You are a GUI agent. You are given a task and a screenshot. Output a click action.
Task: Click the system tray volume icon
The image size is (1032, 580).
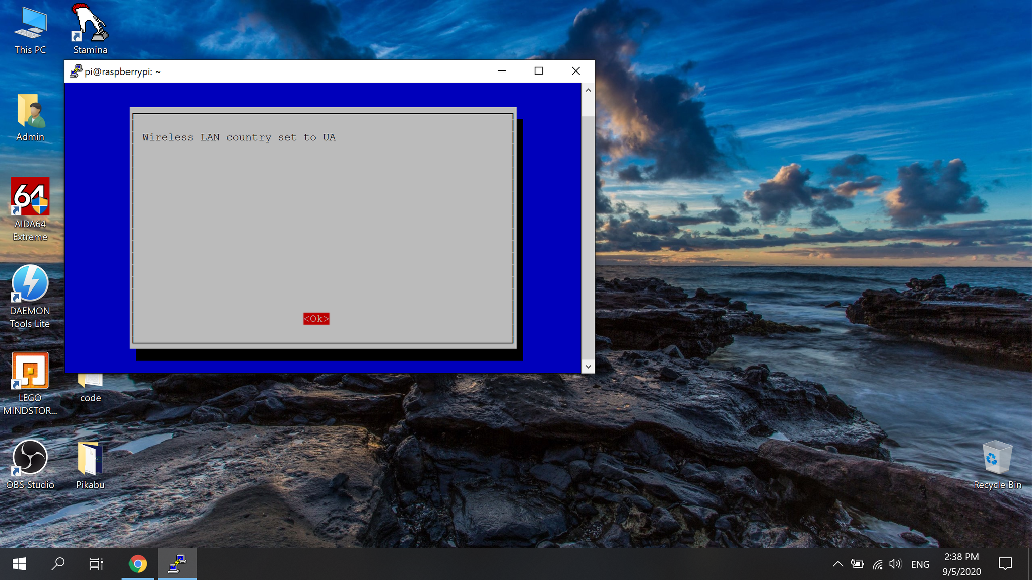tap(895, 564)
